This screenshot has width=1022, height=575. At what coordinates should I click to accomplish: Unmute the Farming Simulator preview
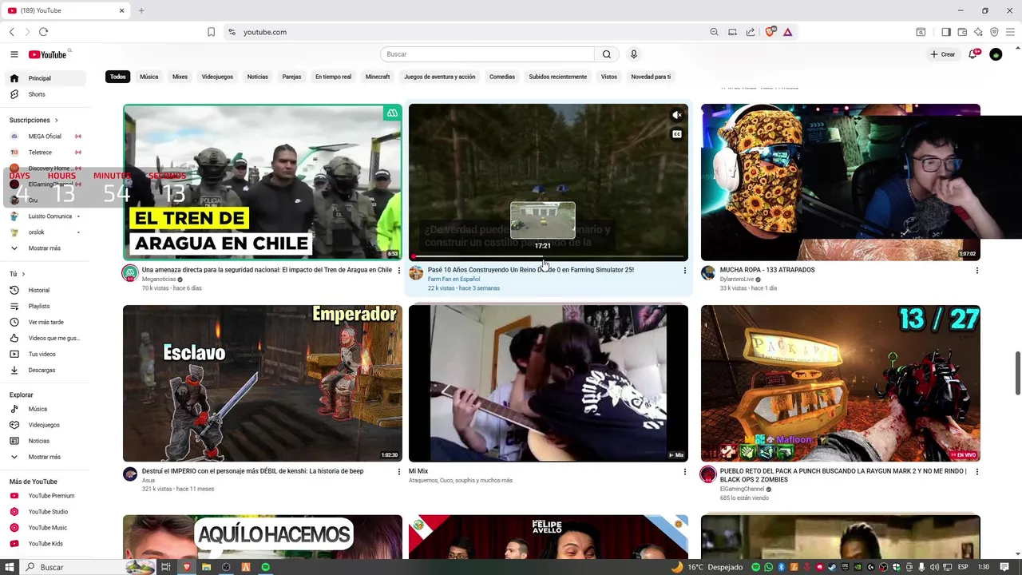(677, 115)
